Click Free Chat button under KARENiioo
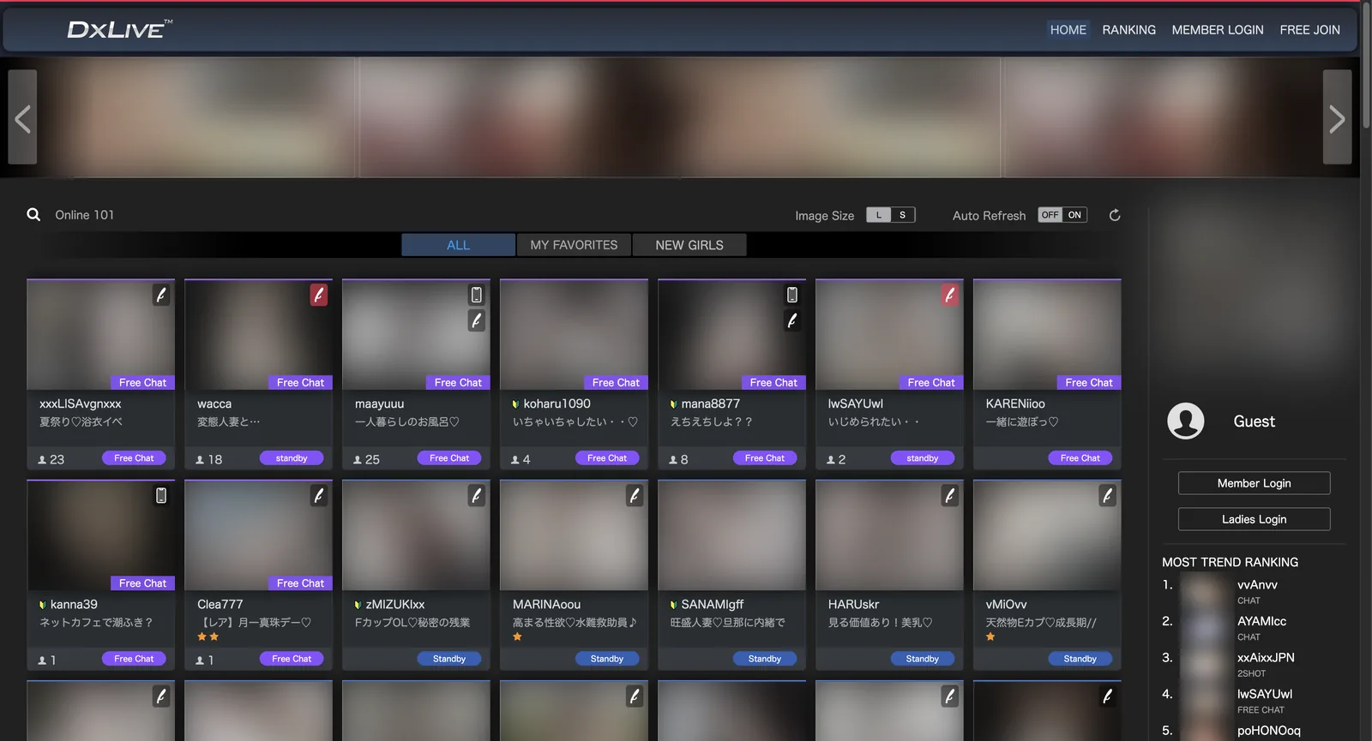Screen dimensions: 1372x741 click(1080, 458)
